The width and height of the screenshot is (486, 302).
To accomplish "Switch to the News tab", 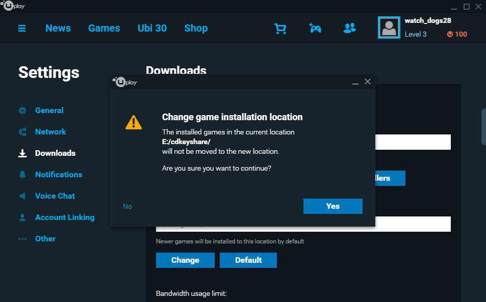I will pos(58,29).
